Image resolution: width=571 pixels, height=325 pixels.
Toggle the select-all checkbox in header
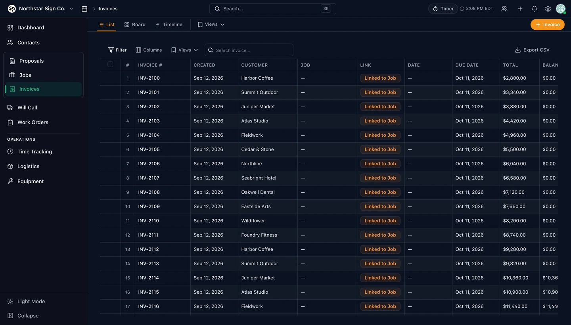point(110,64)
